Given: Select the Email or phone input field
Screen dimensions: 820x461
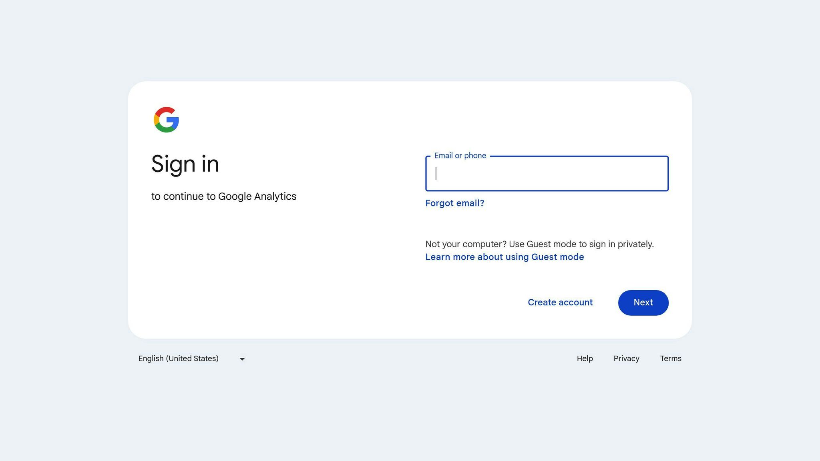Looking at the screenshot, I should coord(547,174).
